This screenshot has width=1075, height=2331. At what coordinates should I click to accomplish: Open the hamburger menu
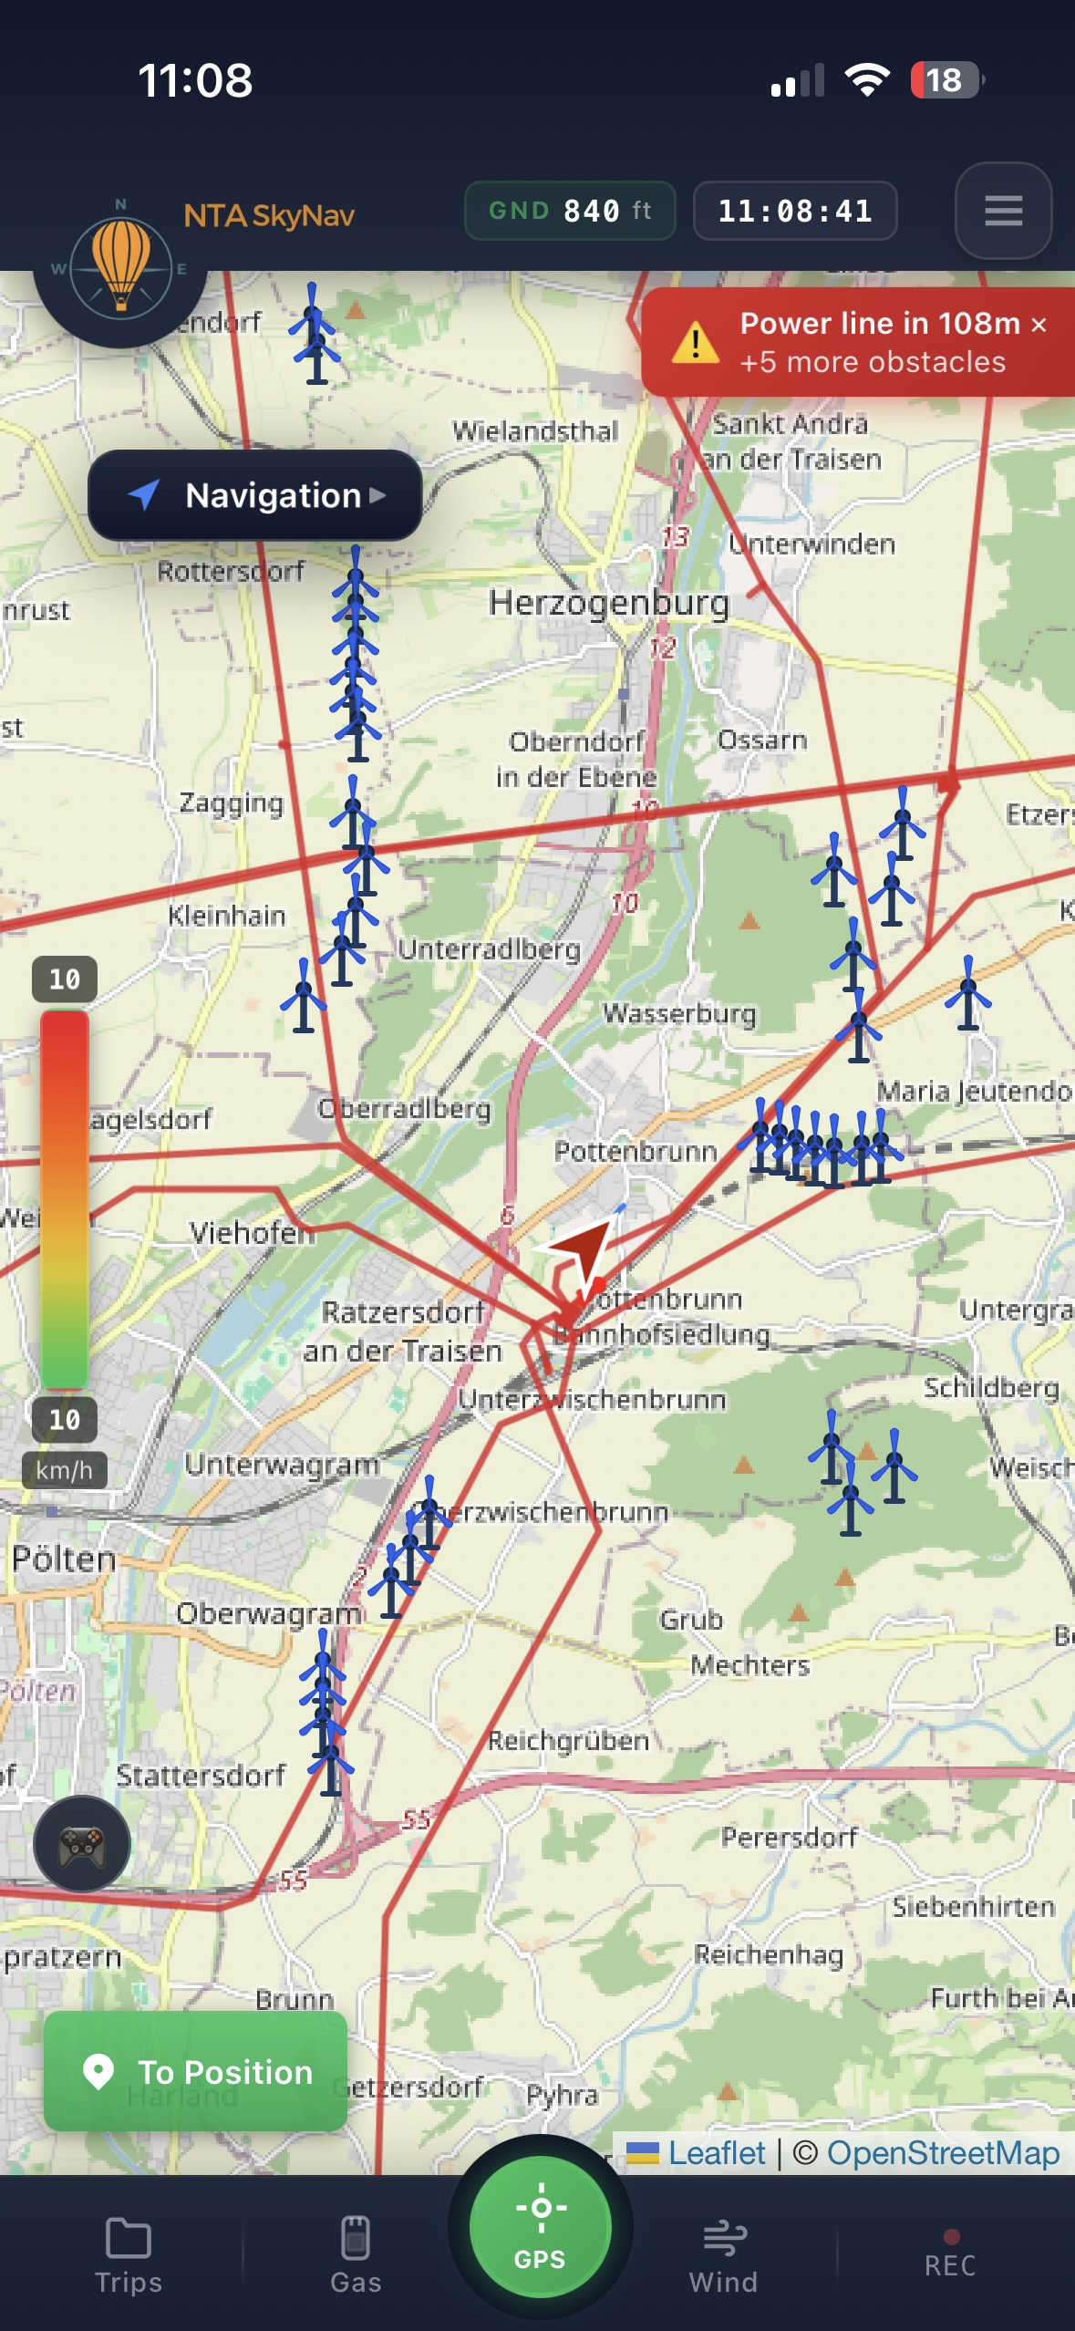coord(1002,211)
